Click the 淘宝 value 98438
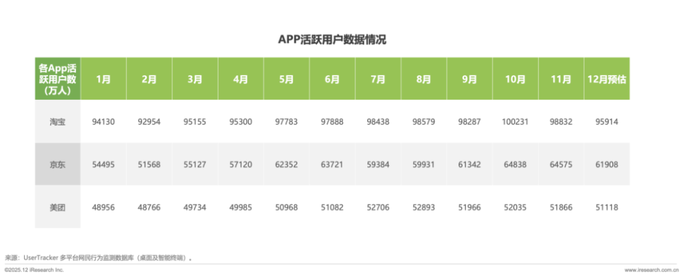 tap(378, 122)
